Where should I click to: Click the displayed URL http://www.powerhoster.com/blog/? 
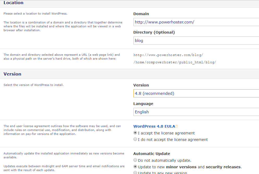(168, 55)
